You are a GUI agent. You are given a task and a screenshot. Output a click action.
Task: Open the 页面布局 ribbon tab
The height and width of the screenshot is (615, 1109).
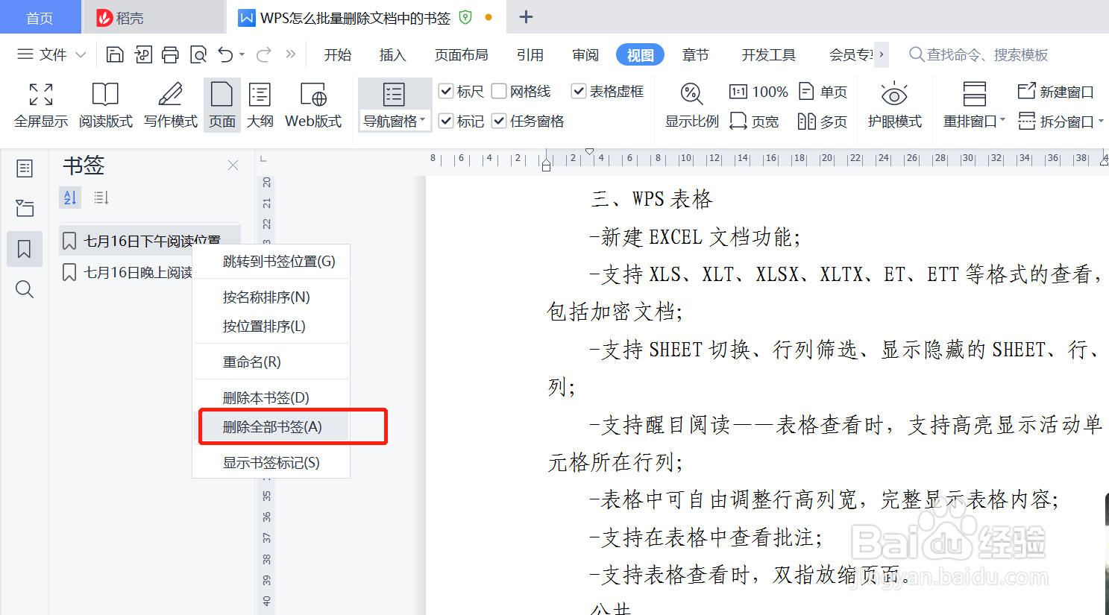[462, 54]
